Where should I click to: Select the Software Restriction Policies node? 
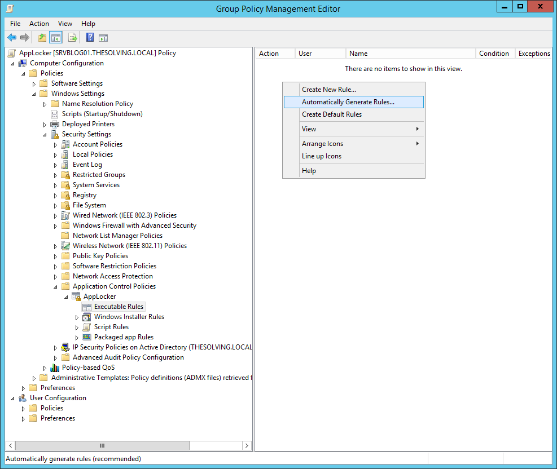point(115,266)
